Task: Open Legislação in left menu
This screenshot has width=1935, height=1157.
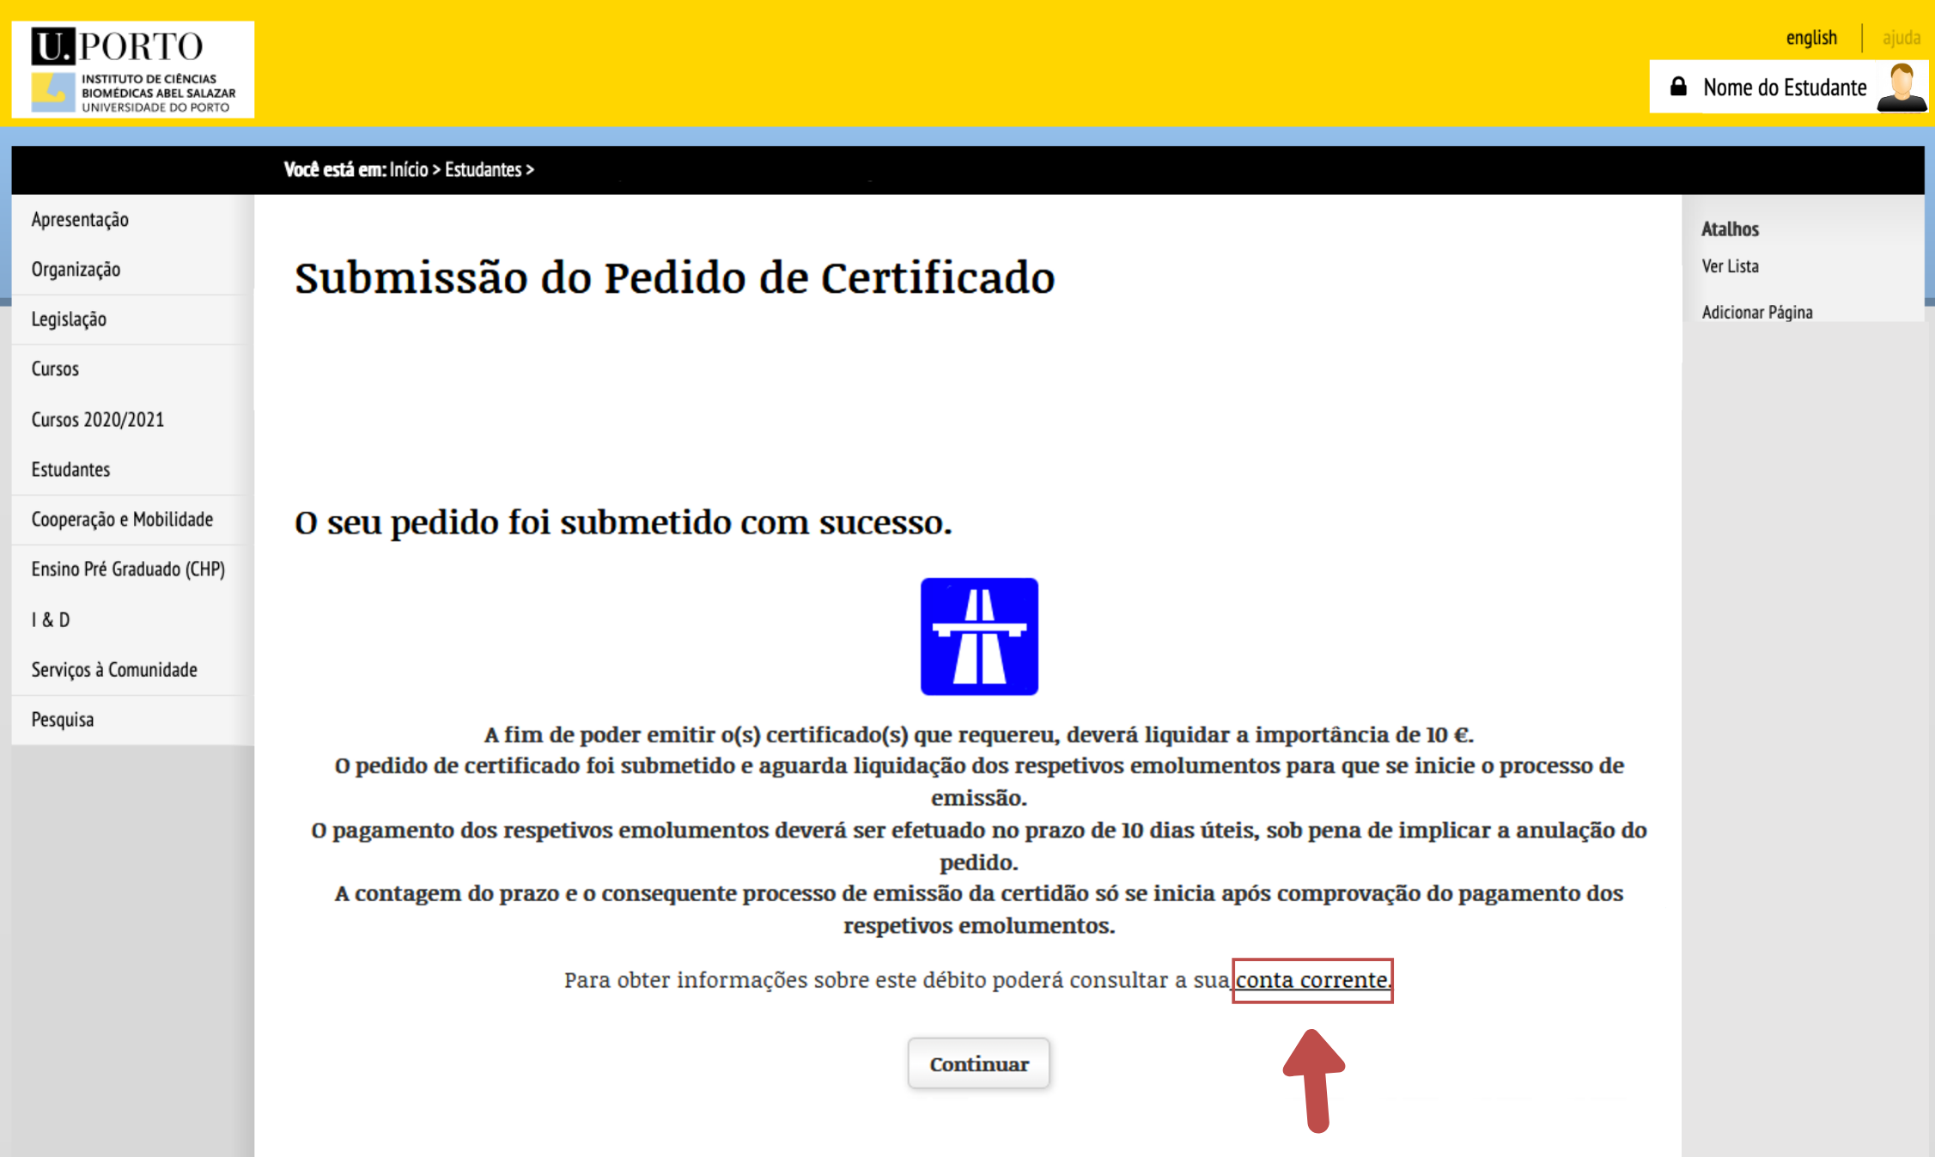Action: pyautogui.click(x=69, y=320)
